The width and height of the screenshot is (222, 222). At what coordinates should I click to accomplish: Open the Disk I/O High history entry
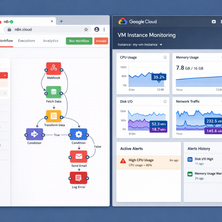coord(203,161)
